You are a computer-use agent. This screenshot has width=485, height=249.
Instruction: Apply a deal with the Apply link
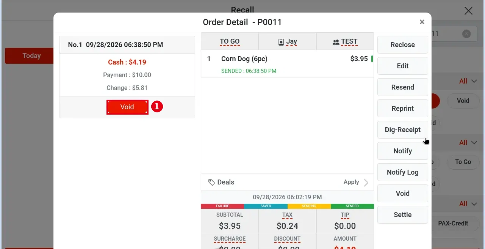351,182
